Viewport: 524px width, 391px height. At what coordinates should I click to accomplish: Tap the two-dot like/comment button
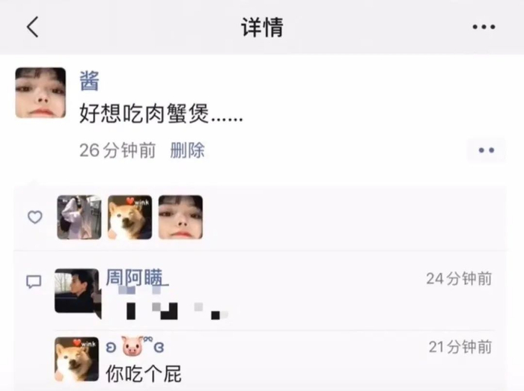487,150
